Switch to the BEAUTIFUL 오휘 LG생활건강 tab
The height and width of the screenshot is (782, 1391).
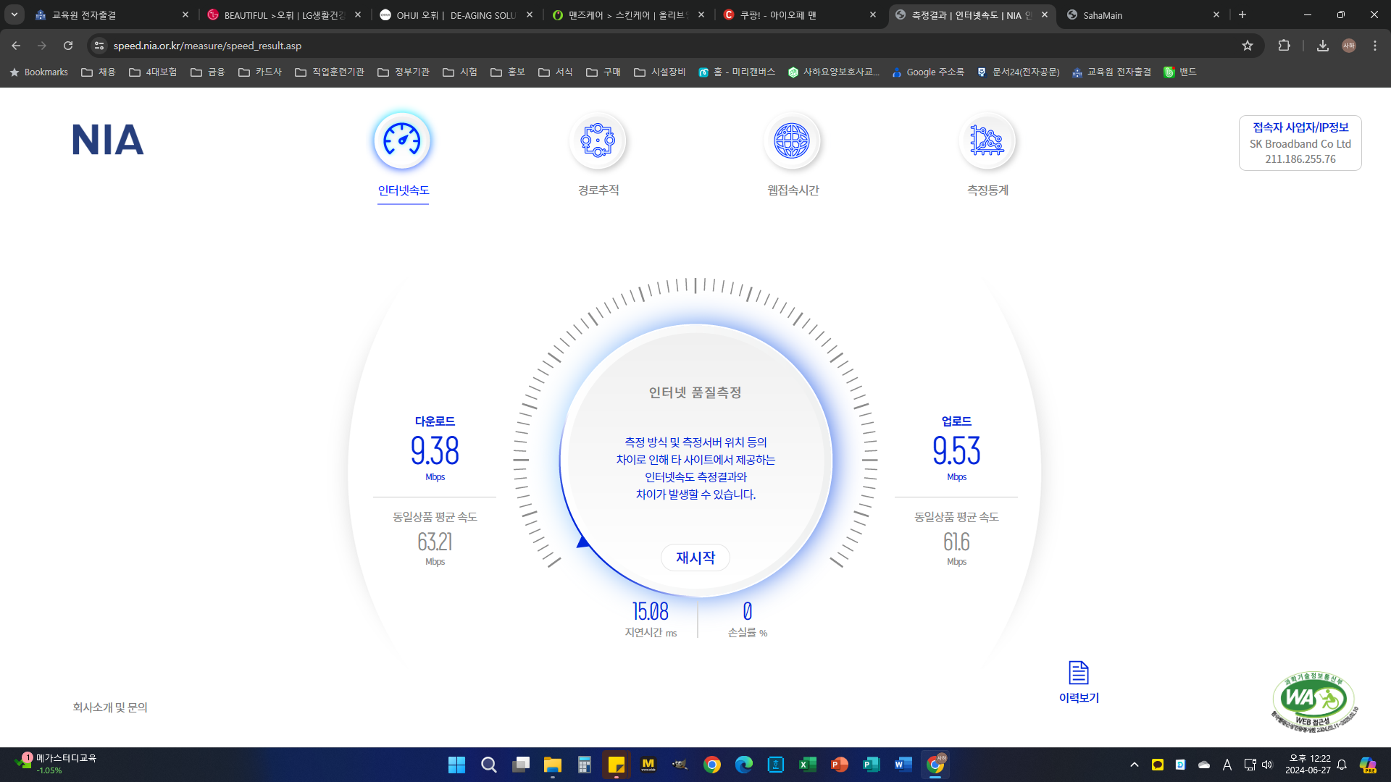[x=283, y=15]
